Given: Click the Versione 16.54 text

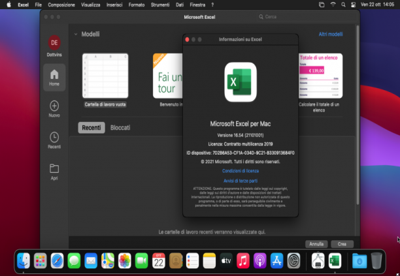Looking at the screenshot, I should point(241,135).
